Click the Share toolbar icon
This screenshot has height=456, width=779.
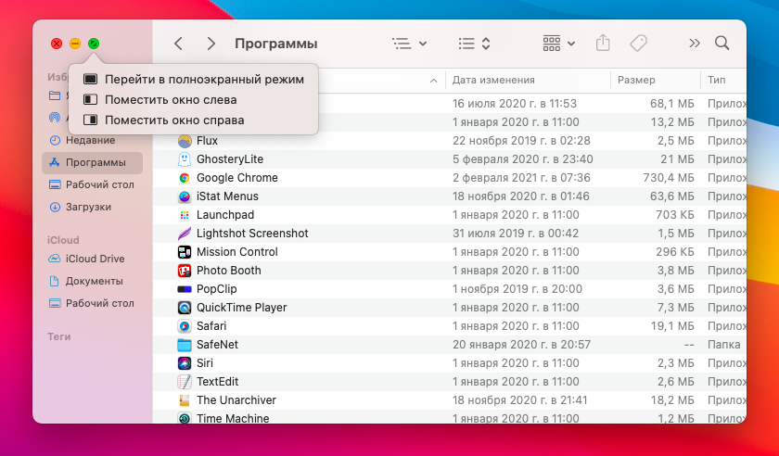603,43
